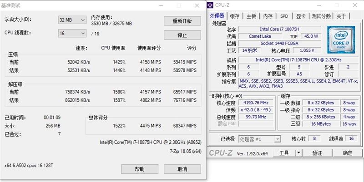Click the 三级 cache 16-way value
This screenshot has width=364, height=182.
(349, 124)
